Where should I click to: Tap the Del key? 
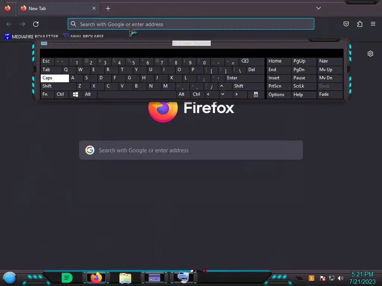[255, 70]
